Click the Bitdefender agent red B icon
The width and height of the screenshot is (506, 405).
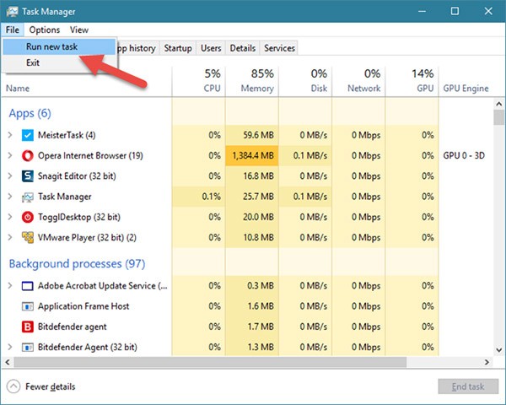[28, 327]
